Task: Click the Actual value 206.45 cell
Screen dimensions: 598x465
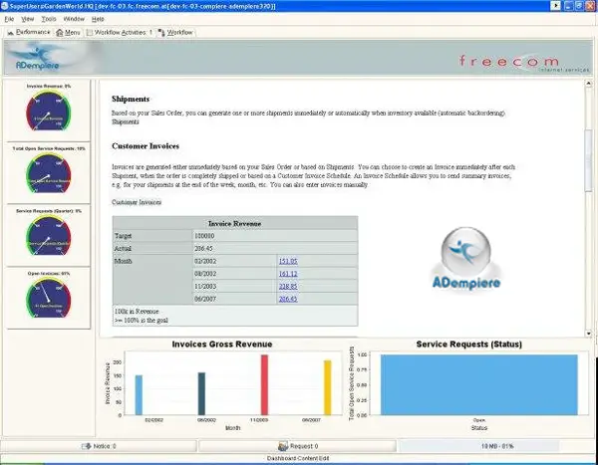Action: [x=275, y=249]
